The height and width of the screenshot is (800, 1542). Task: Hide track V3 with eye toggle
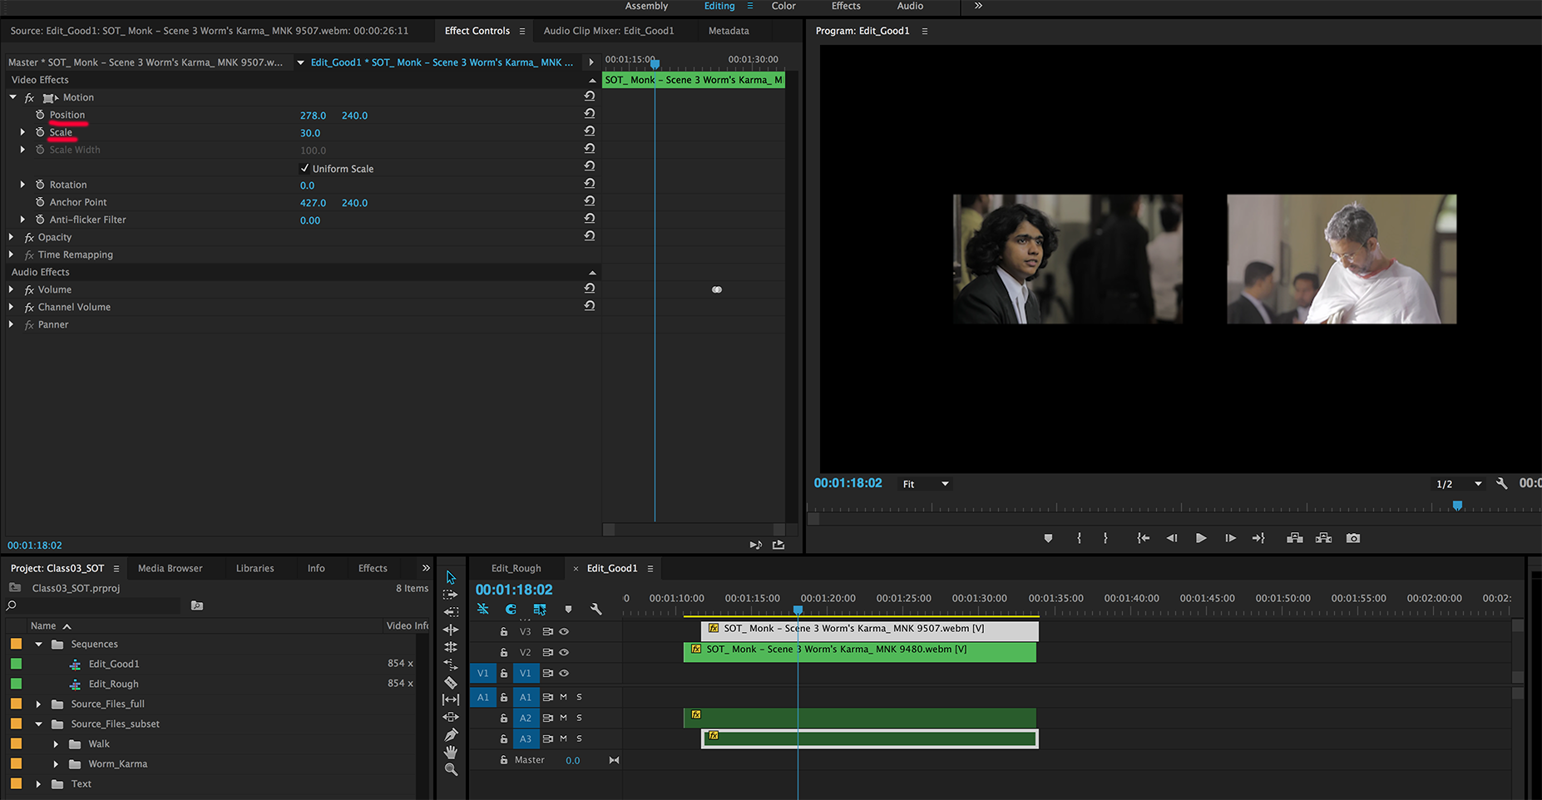(564, 631)
